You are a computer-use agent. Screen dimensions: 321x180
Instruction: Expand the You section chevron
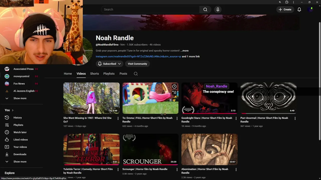click(13, 110)
